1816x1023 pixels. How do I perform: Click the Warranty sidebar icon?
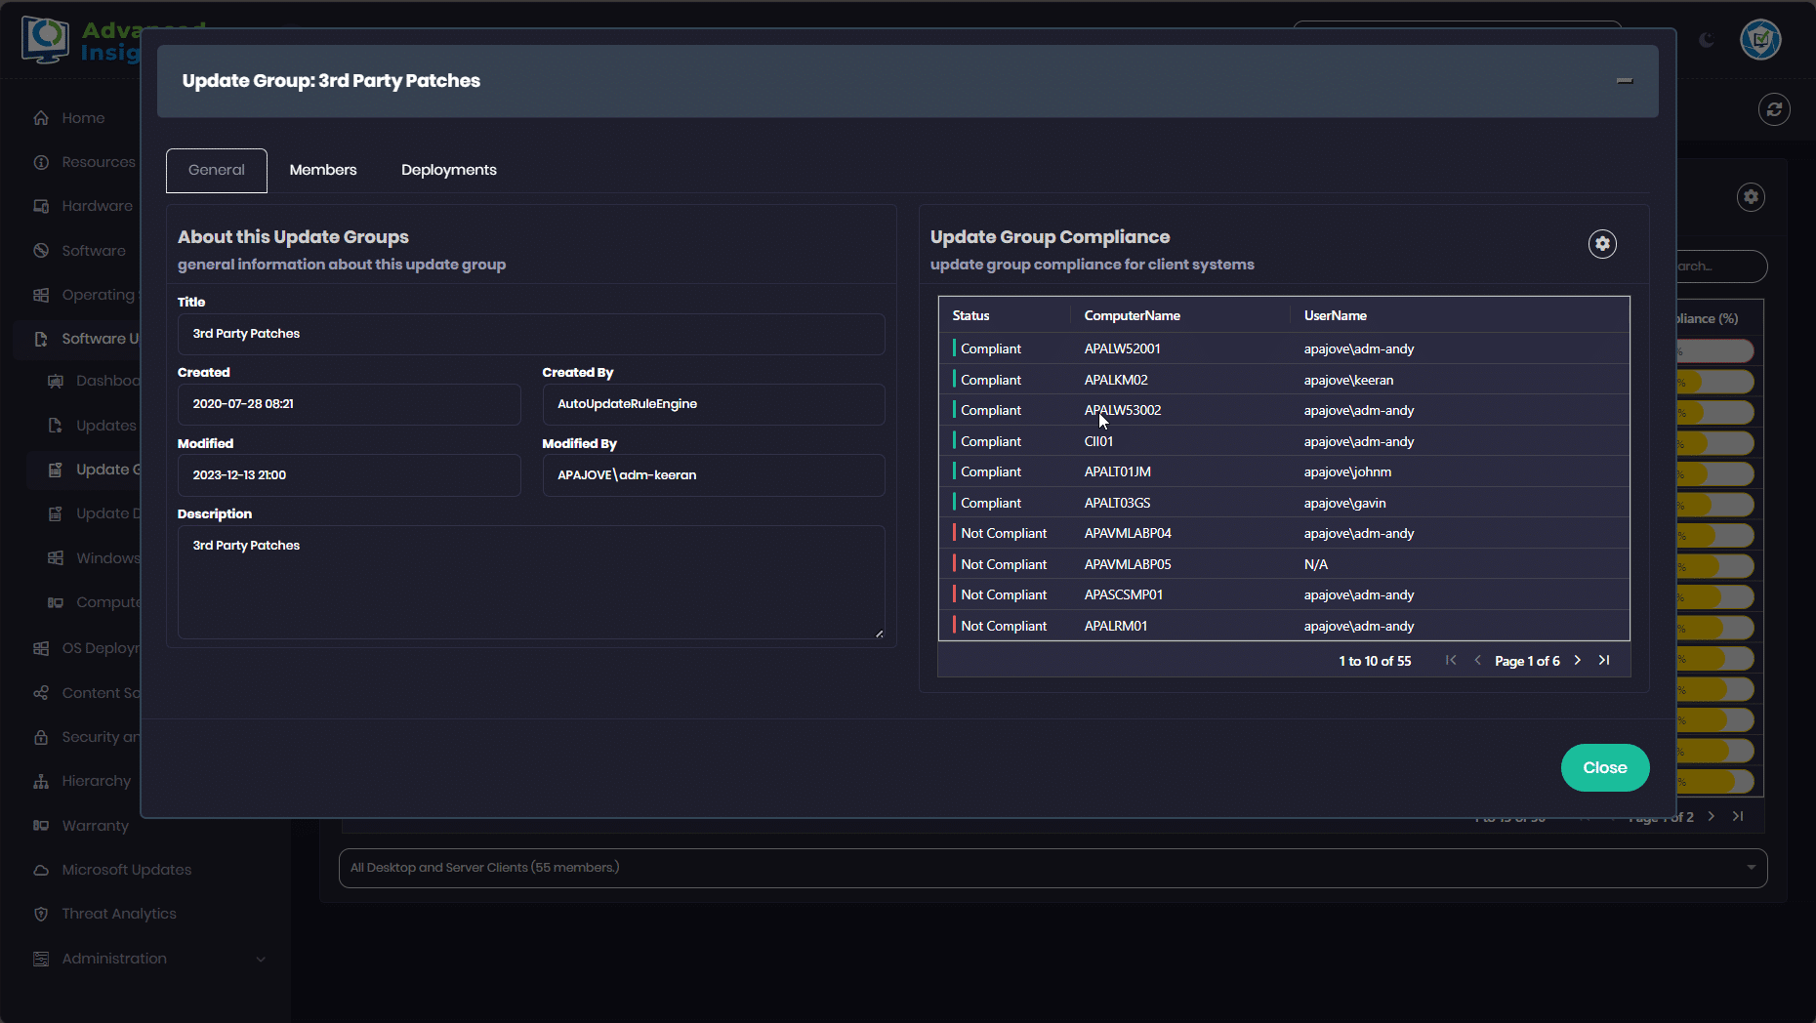[x=41, y=826]
